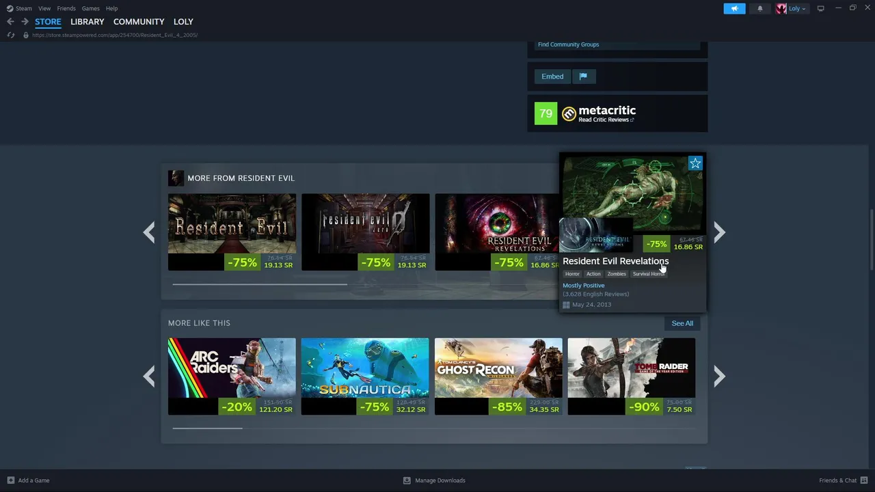Viewport: 875px width, 492px height.
Task: Open the Loly account dropdown
Action: pos(797,8)
